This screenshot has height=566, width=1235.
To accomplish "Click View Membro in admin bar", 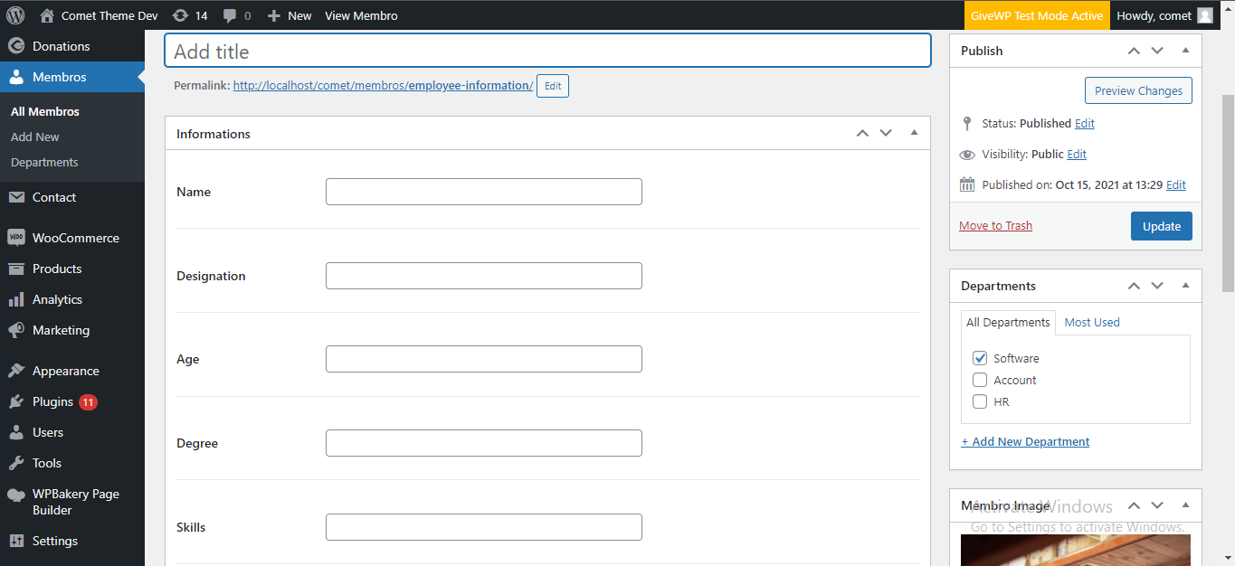I will click(361, 15).
